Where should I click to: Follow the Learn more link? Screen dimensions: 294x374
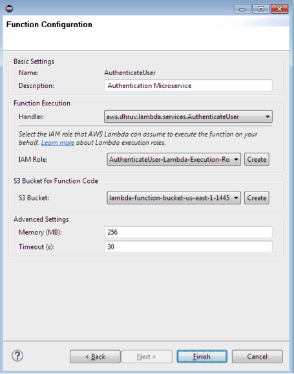pyautogui.click(x=58, y=142)
